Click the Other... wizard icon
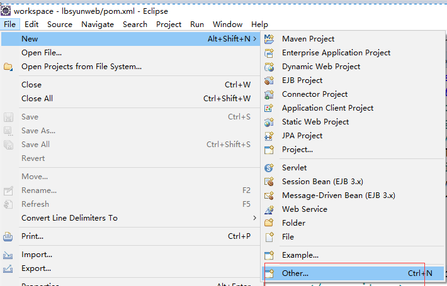This screenshot has width=447, height=286. click(269, 273)
